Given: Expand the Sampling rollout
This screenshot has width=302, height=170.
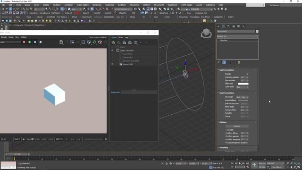Looking at the screenshot, I should [224, 148].
